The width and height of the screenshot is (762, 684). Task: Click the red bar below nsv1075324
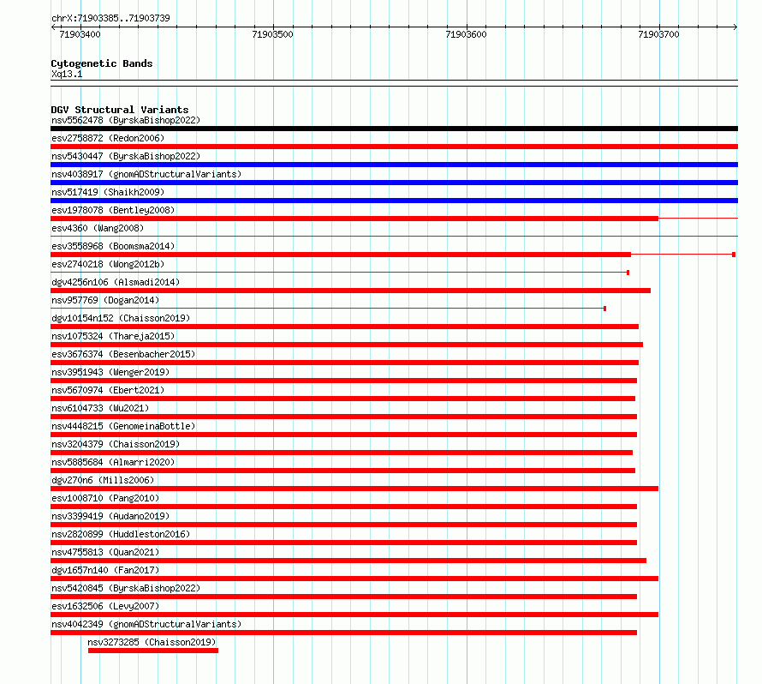coord(347,345)
